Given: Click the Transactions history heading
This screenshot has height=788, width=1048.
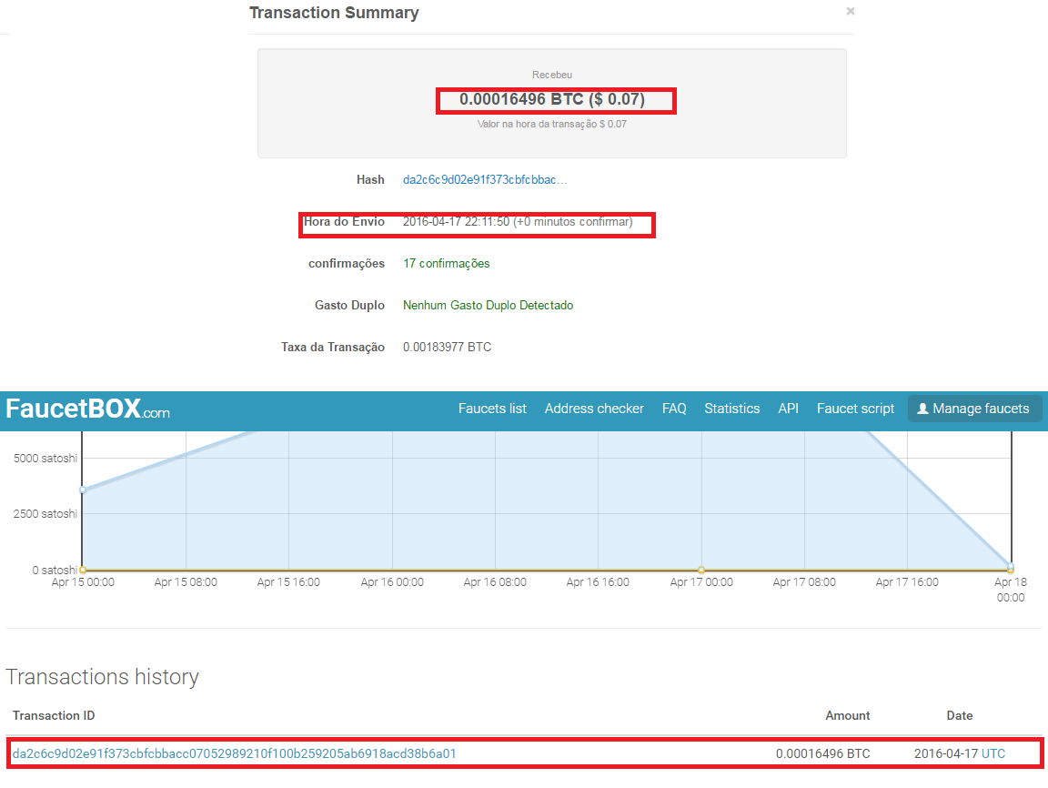Looking at the screenshot, I should click(102, 677).
